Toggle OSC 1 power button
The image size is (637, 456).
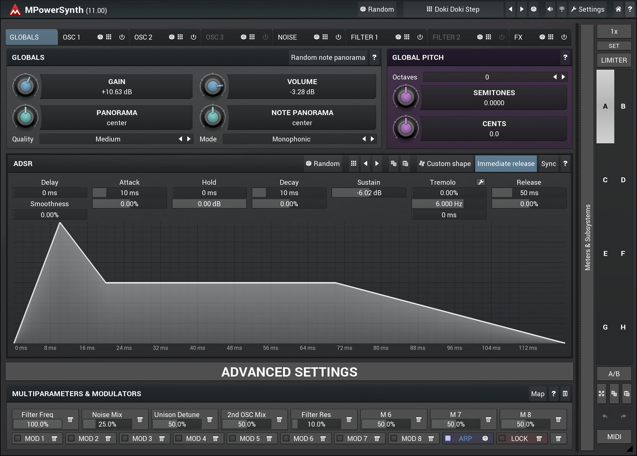pyautogui.click(x=122, y=37)
